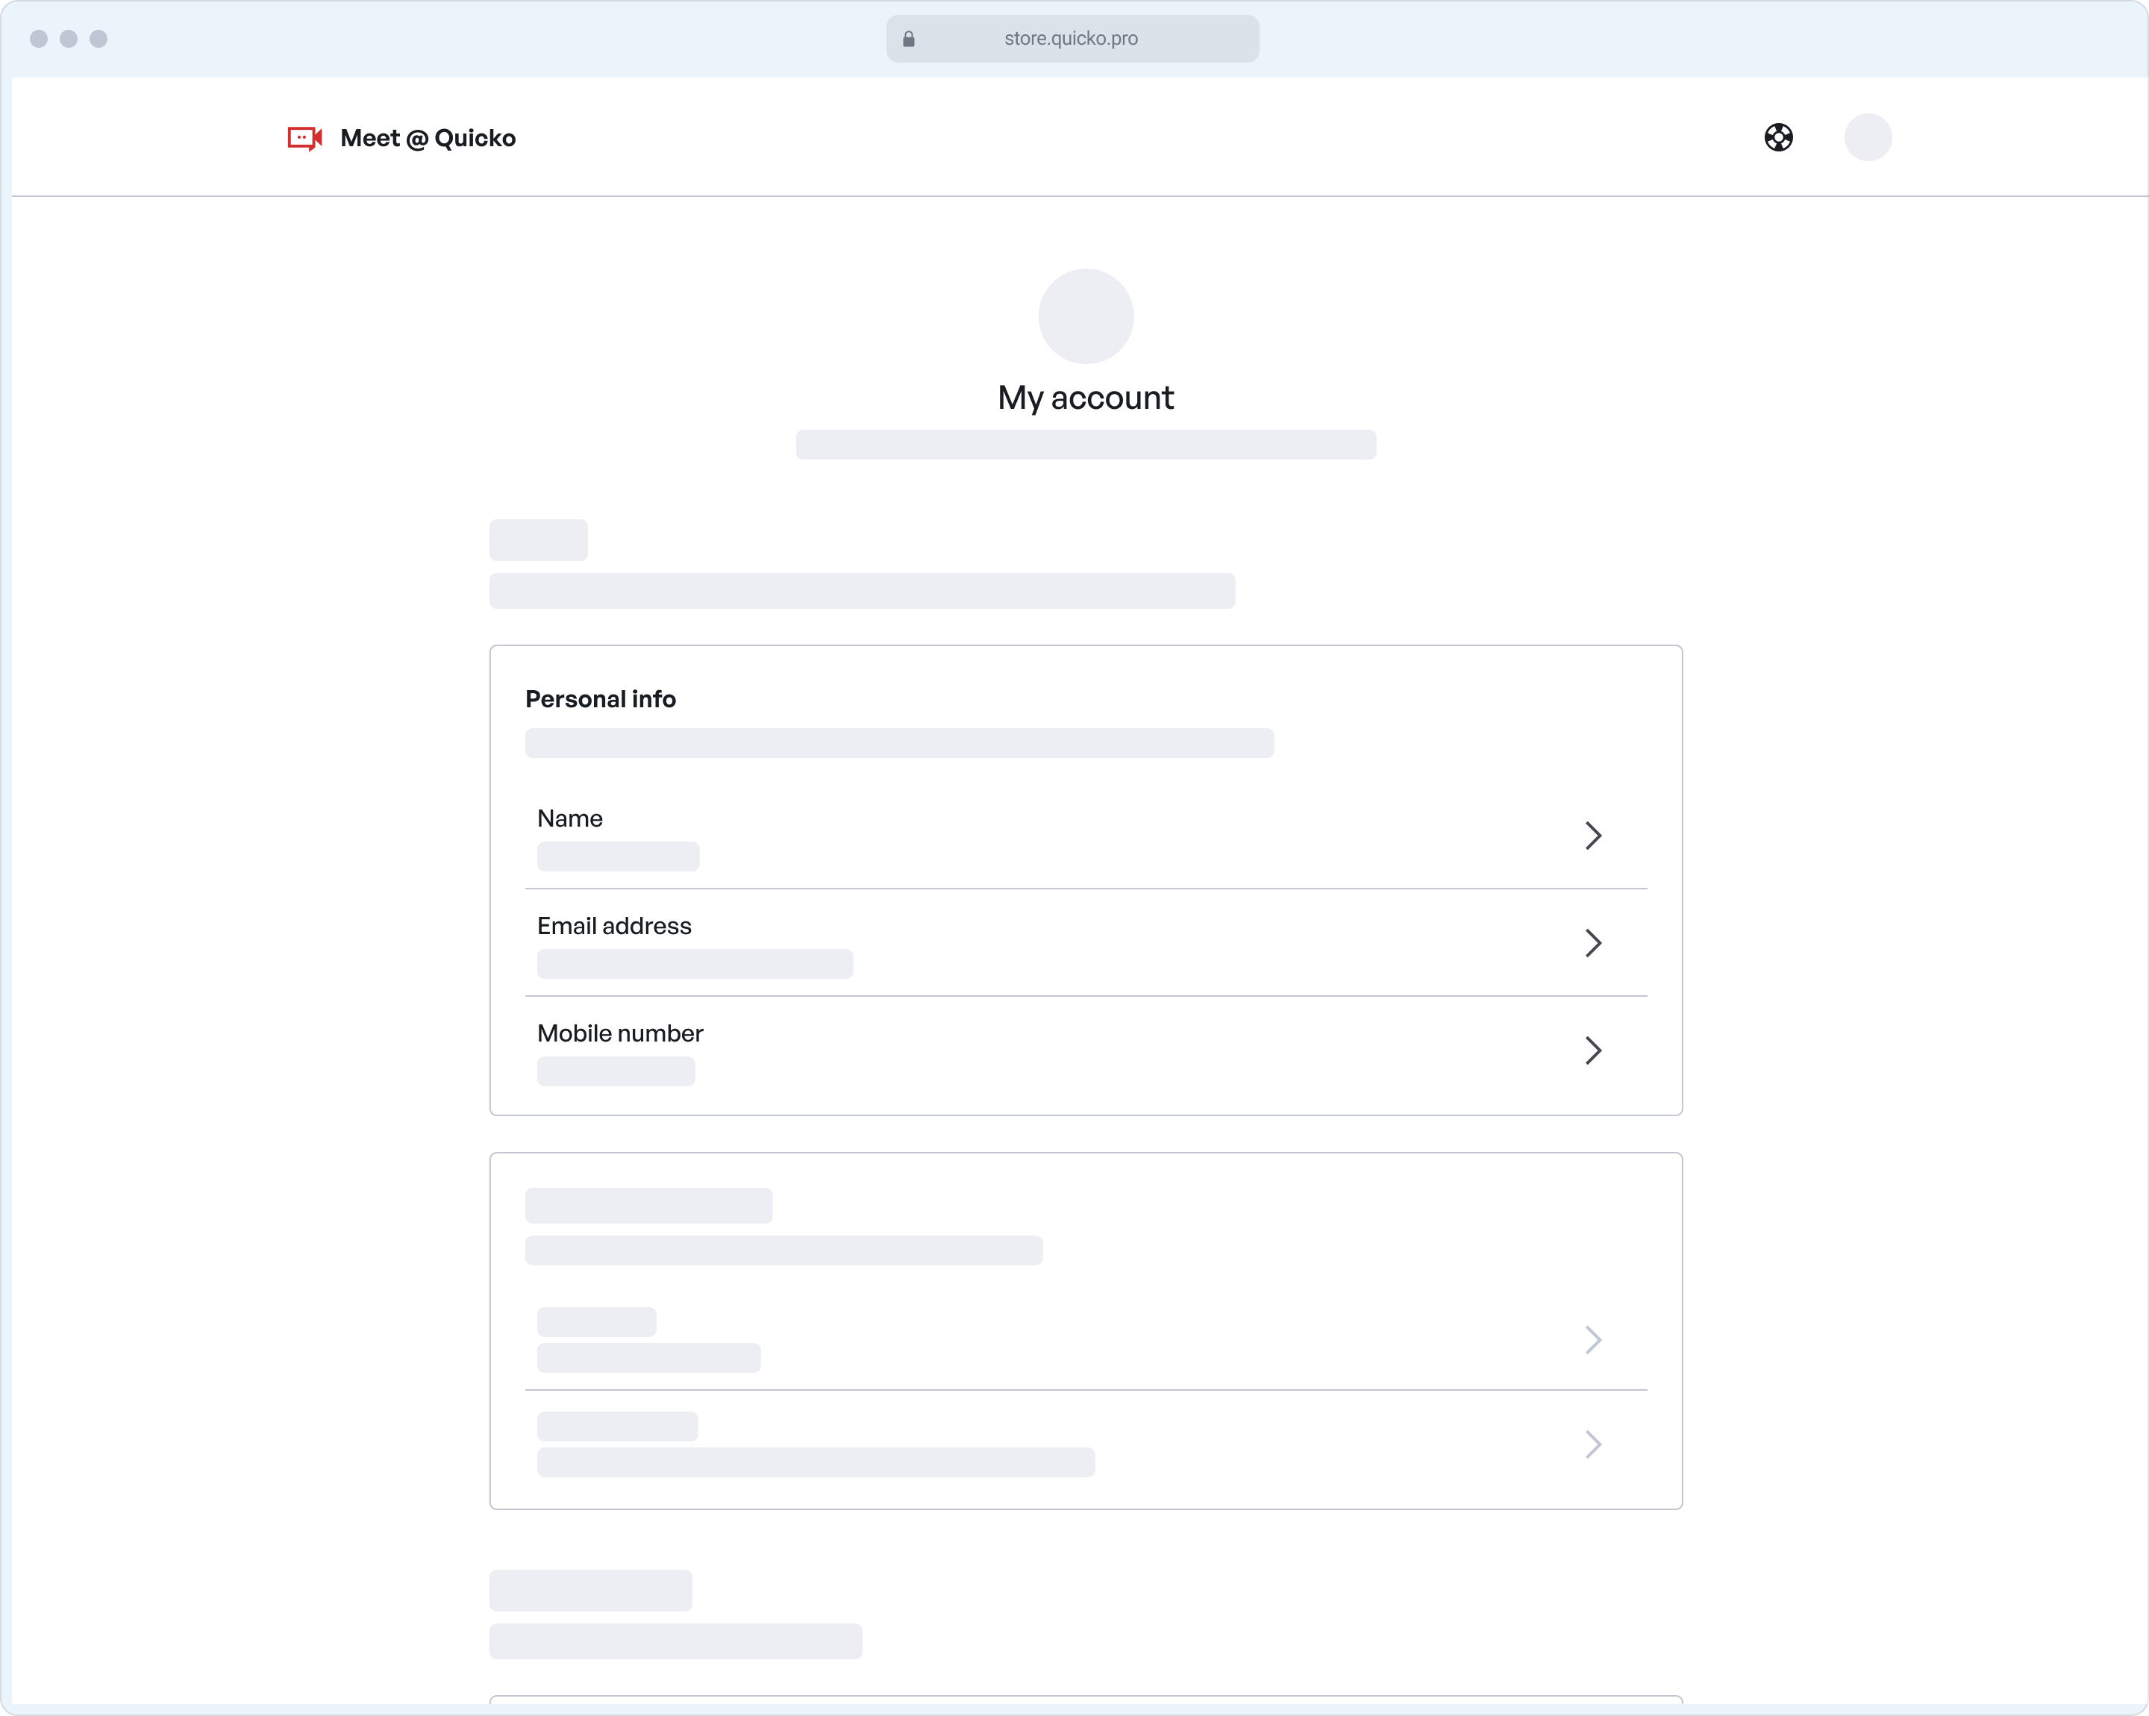Click the large profile picture placeholder above My account
Screen dimensions: 2149x1716
1086,316
